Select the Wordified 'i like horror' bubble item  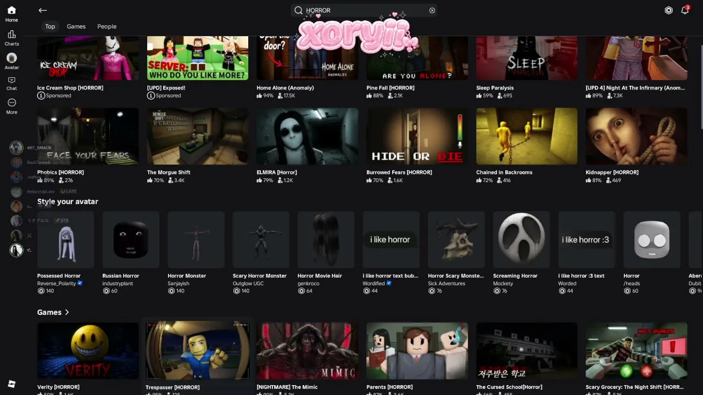pos(391,240)
